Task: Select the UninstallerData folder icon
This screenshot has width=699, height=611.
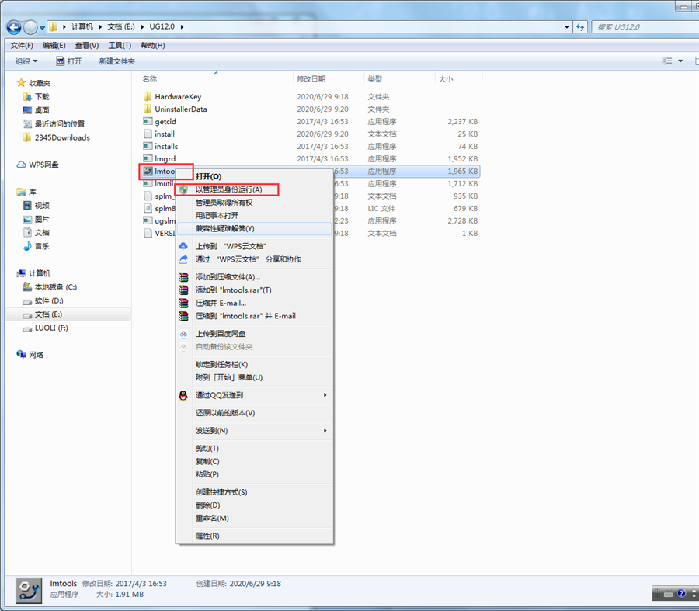Action: [148, 109]
